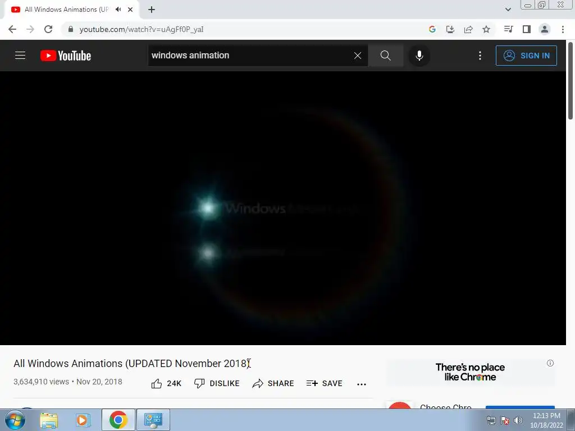Launch Windows Media Player from taskbar
The height and width of the screenshot is (431, 575).
tap(83, 420)
